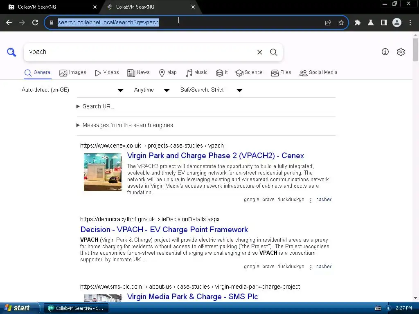Open cached version of Cenex result
This screenshot has height=314, width=419.
point(324,200)
